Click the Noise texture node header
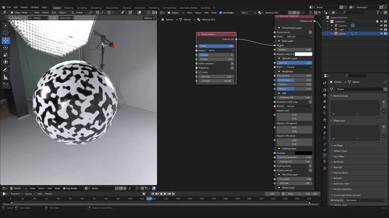The width and height of the screenshot is (389, 218). coord(216,35)
